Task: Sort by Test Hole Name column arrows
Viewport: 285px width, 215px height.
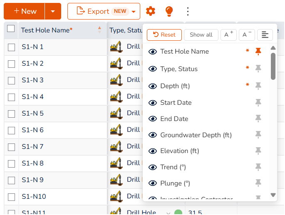Action: click(99, 30)
